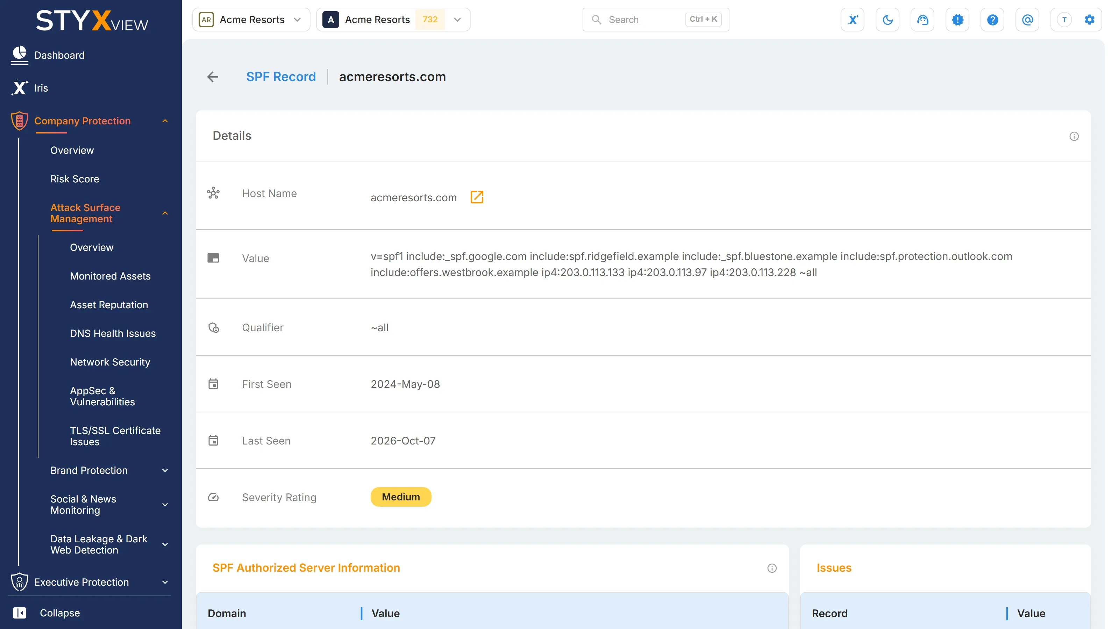Open Iris in the sidebar

coord(29,88)
